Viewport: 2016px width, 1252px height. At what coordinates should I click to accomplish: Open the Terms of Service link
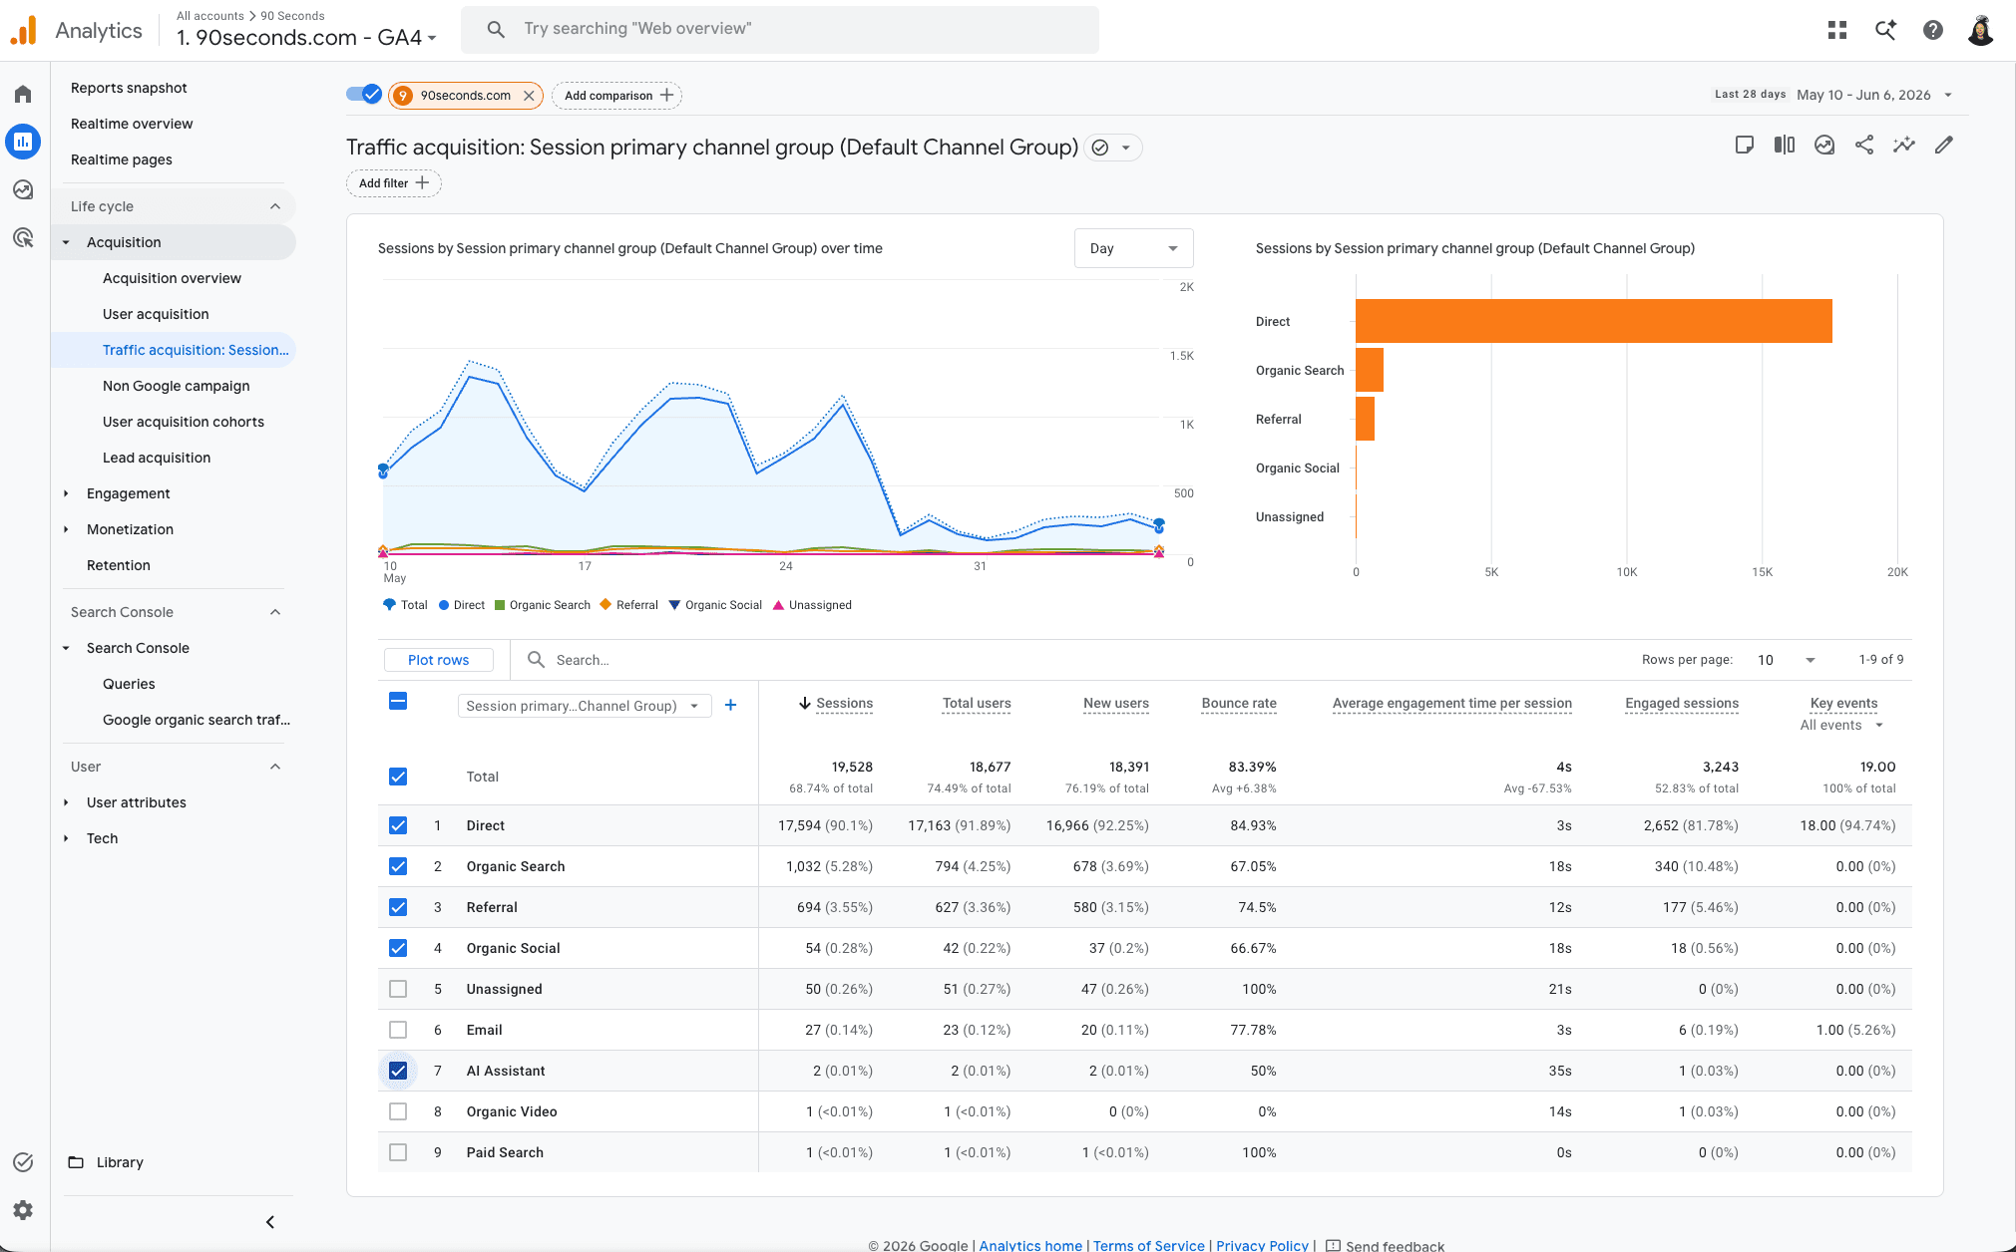[1148, 1245]
